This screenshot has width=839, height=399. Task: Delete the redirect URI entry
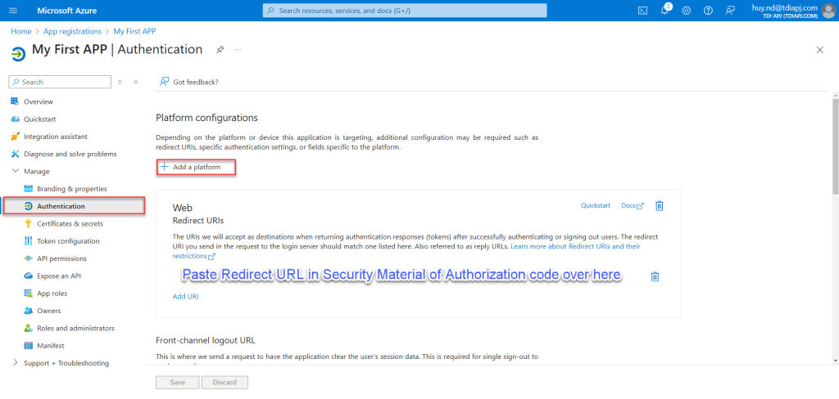(655, 276)
